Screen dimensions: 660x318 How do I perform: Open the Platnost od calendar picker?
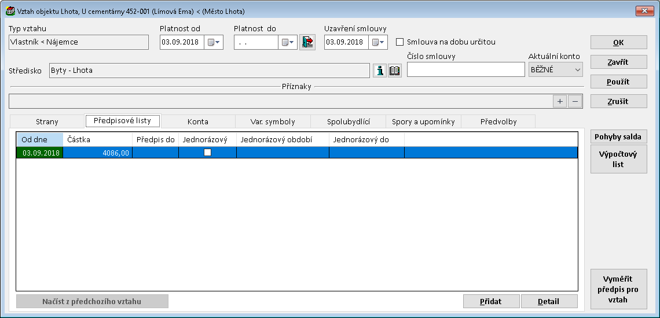[x=214, y=42]
